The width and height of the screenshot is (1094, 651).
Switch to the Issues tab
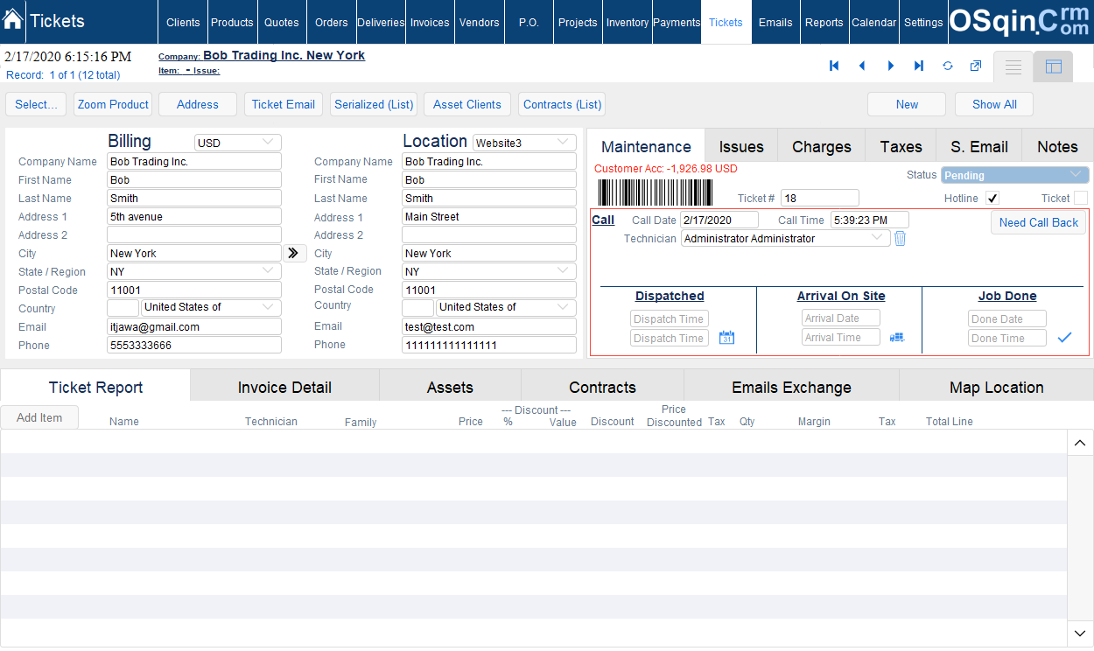[741, 146]
